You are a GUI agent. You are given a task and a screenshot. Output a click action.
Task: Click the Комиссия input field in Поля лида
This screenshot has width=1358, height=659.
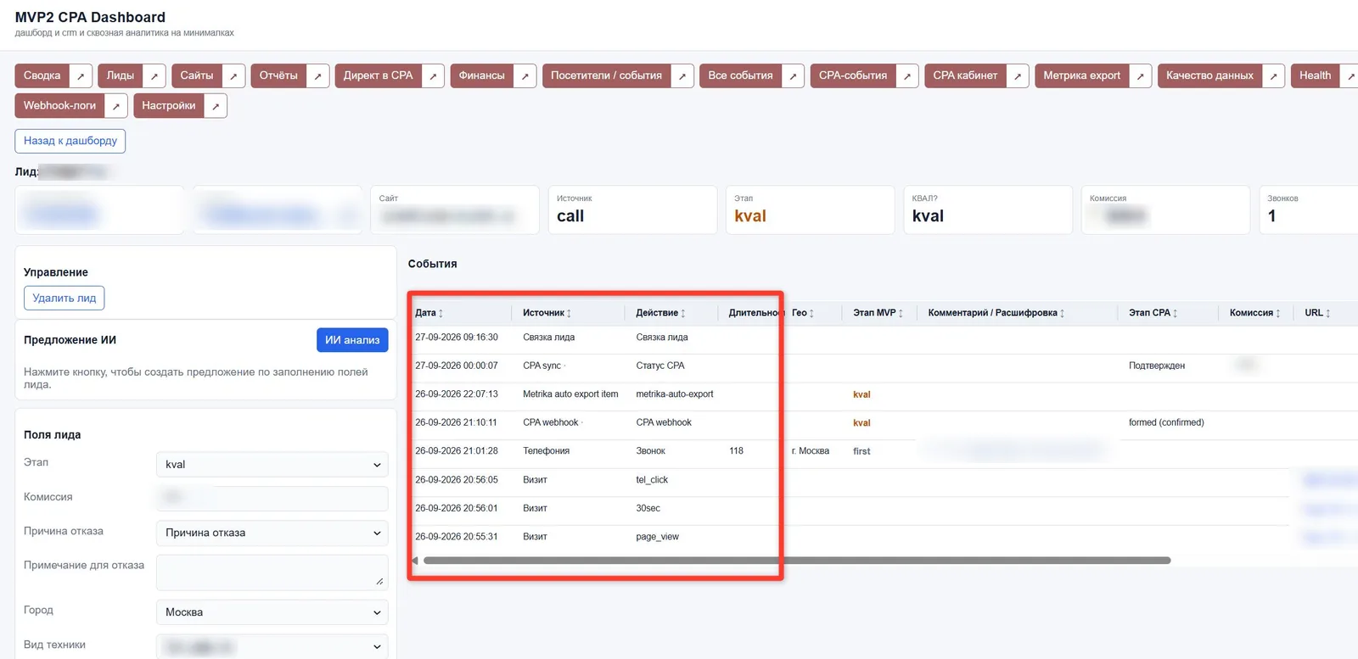coord(272,499)
